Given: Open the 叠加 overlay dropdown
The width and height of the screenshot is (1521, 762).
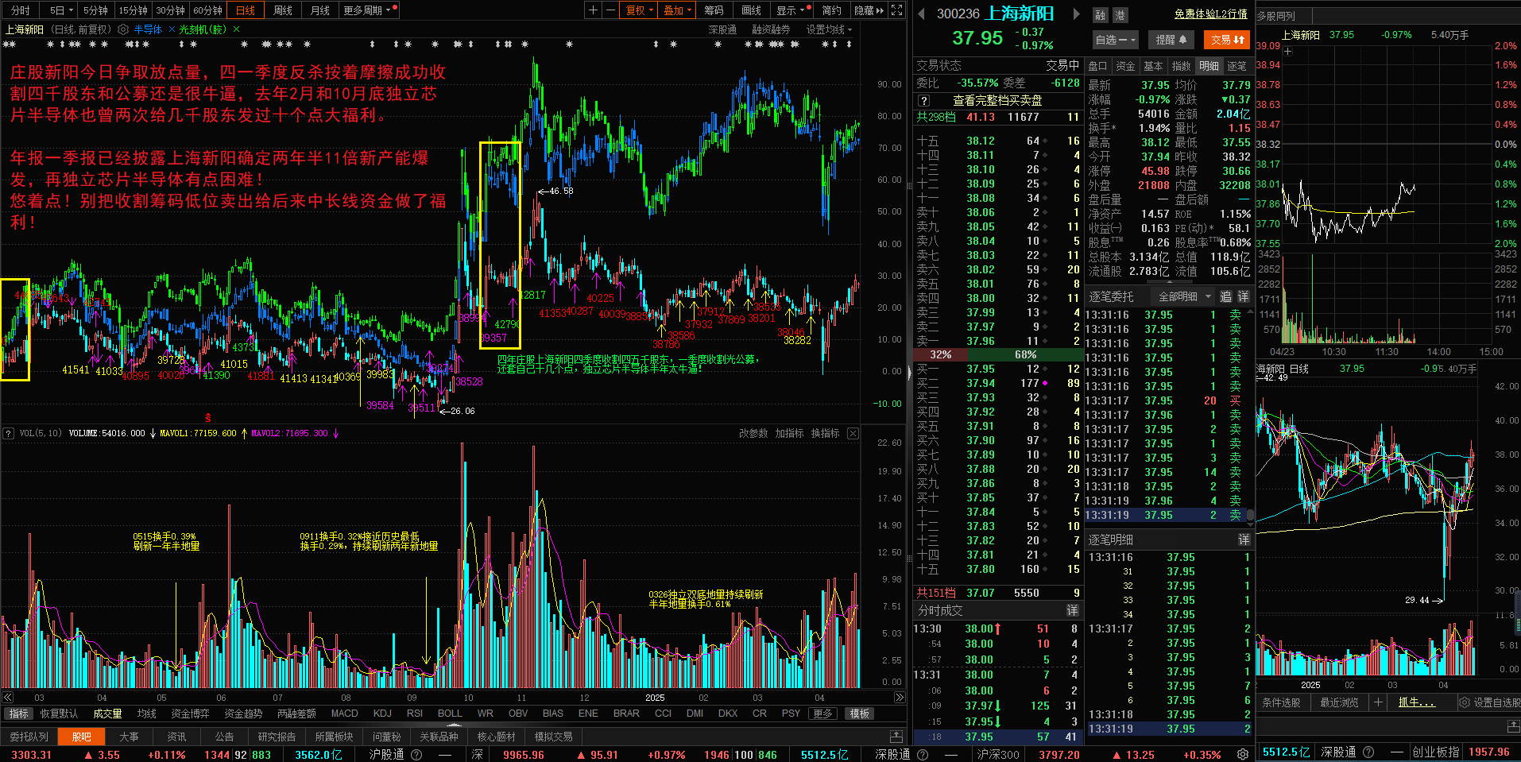Looking at the screenshot, I should click(x=678, y=10).
